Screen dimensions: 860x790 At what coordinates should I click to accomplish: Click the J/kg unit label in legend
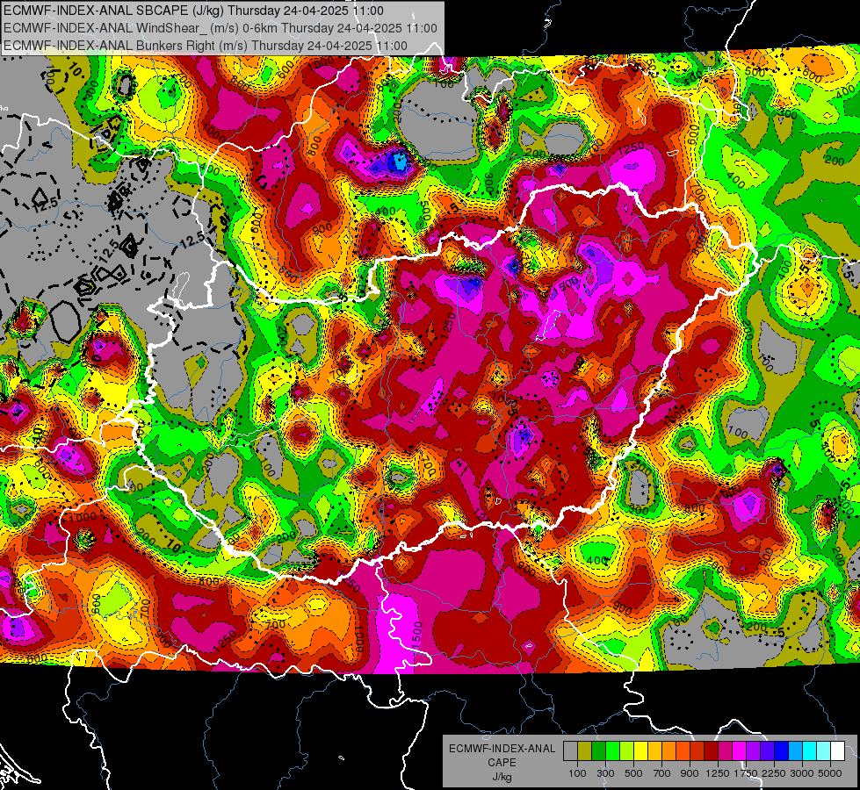(502, 777)
